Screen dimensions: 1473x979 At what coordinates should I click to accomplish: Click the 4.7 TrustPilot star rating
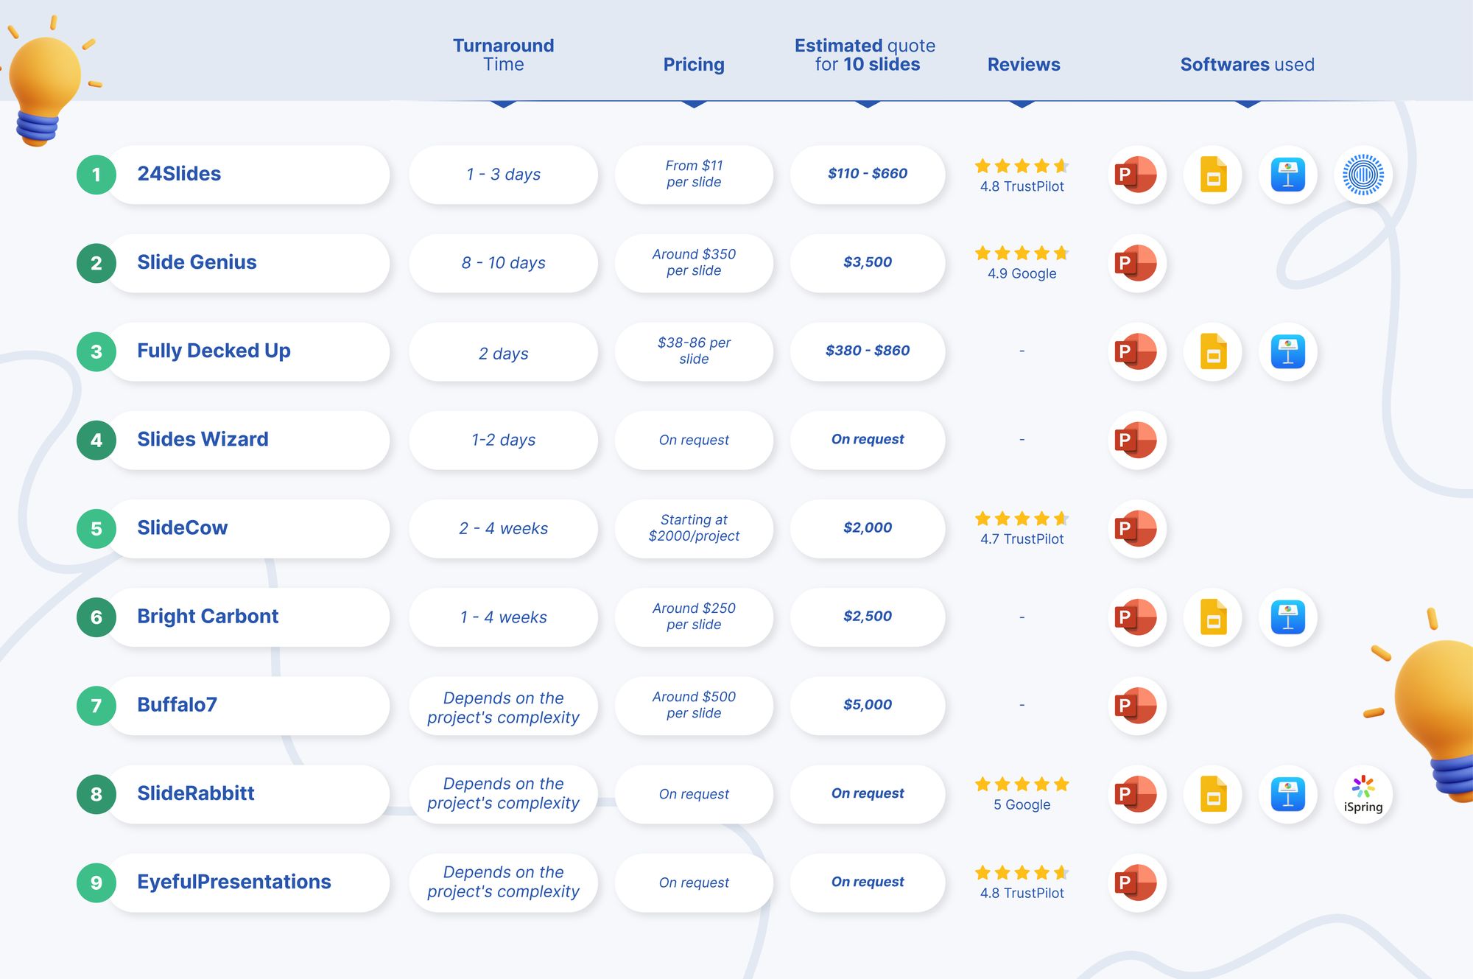click(1022, 528)
